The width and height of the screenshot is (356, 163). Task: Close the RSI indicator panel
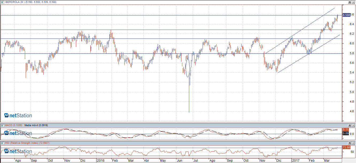353,143
